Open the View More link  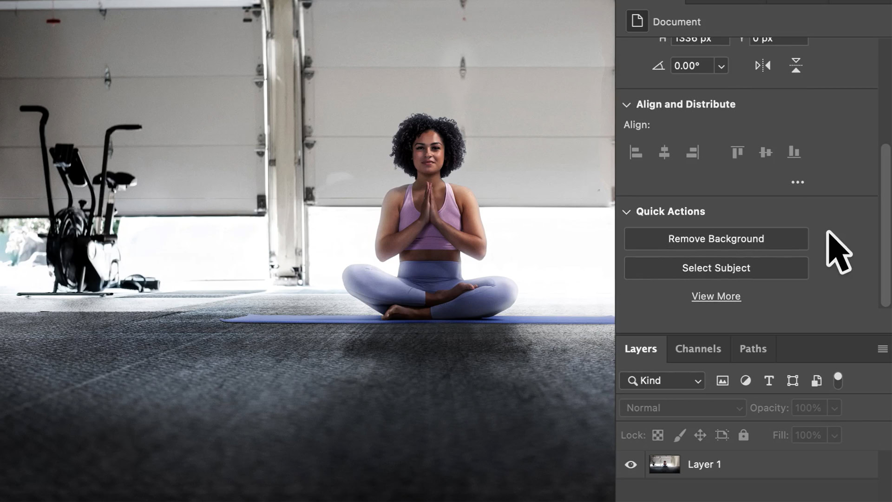(x=716, y=296)
